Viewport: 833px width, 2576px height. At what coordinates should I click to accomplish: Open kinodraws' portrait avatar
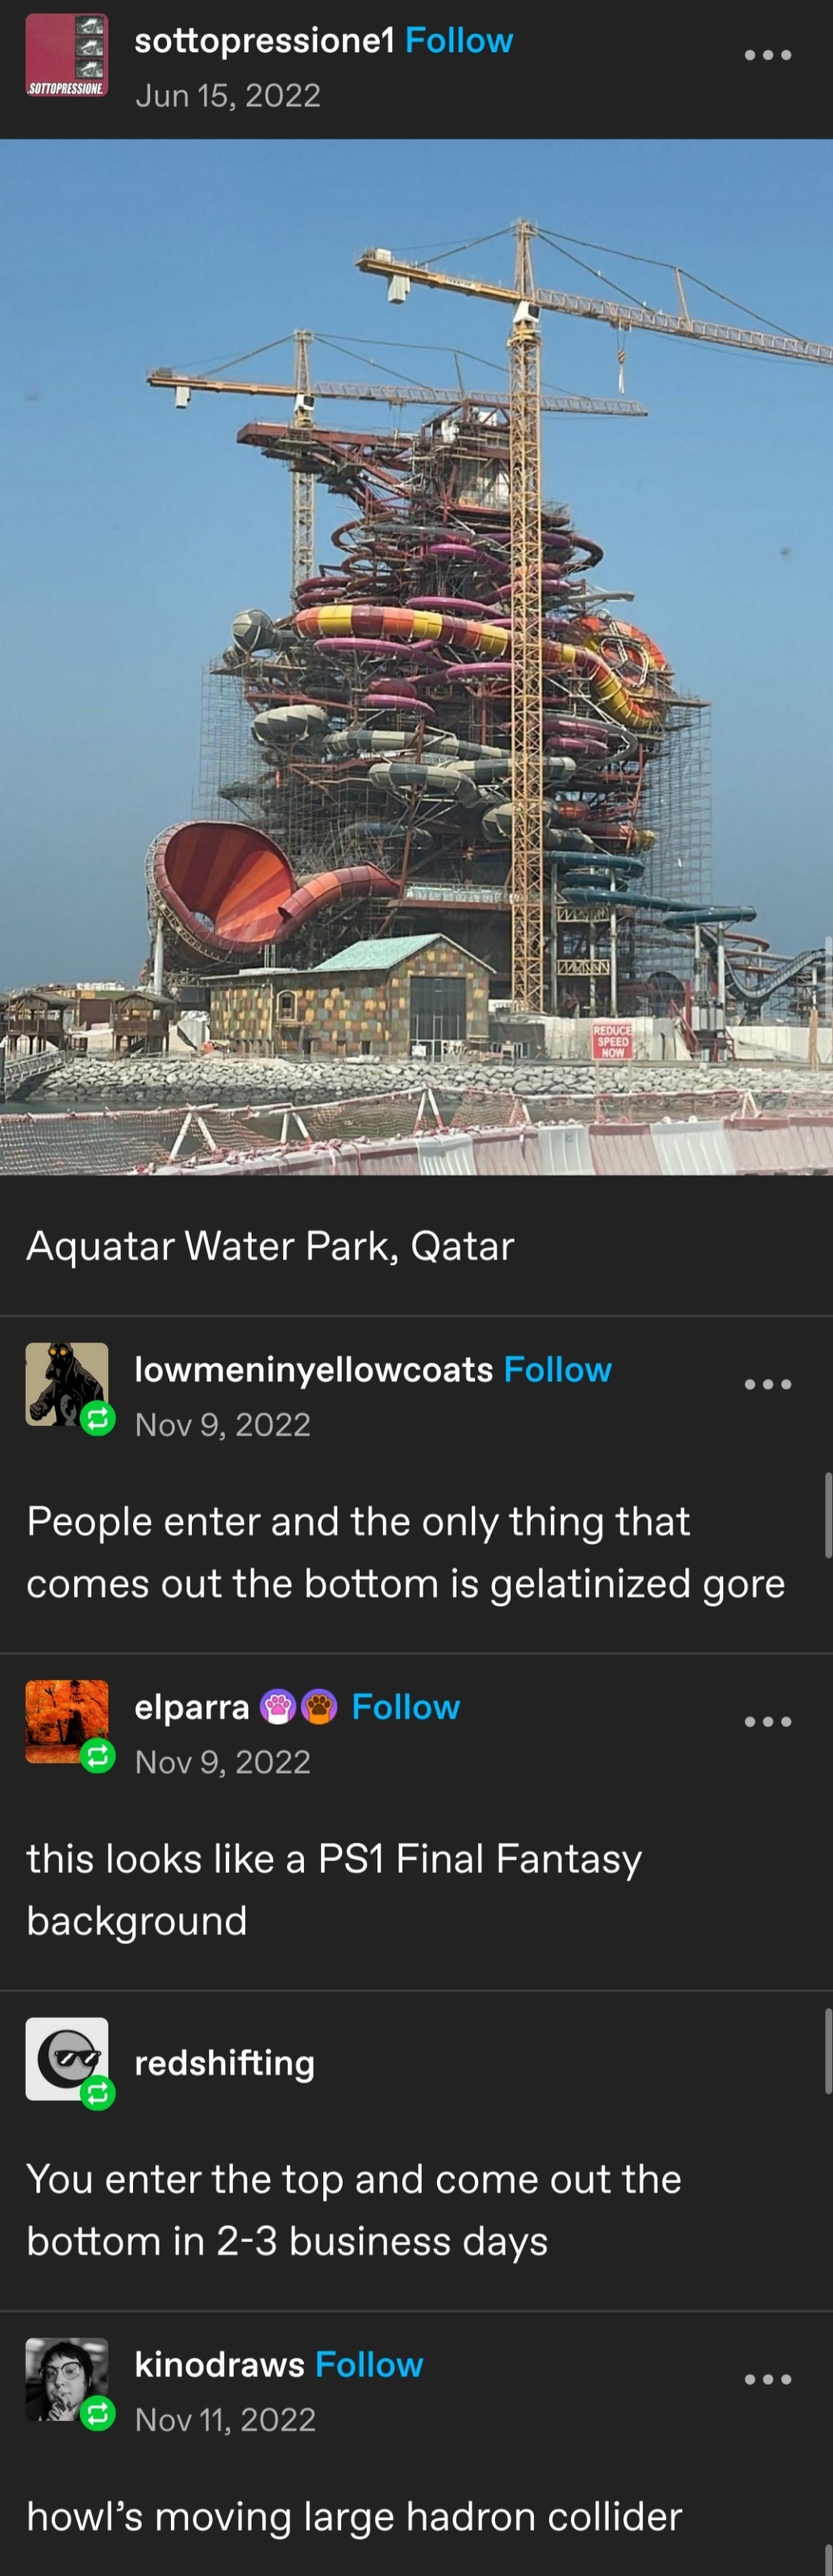coord(66,2379)
